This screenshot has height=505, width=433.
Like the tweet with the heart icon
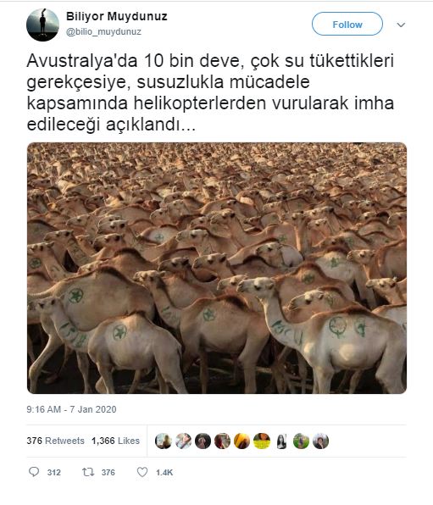coord(142,472)
